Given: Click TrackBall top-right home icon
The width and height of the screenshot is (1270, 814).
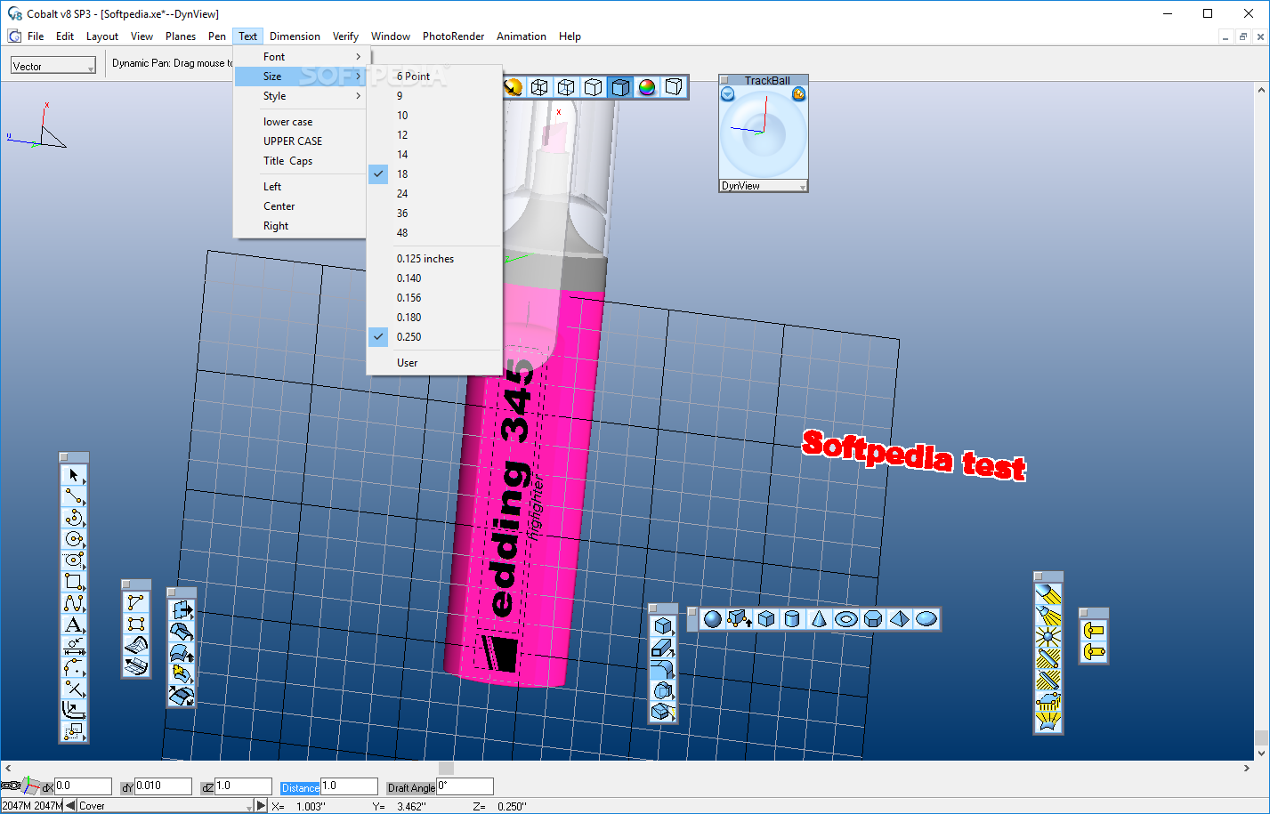Looking at the screenshot, I should coord(798,94).
